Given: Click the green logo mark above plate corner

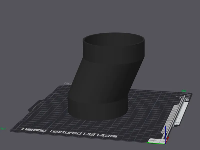Looking at the screenshot, I should click(x=184, y=91).
